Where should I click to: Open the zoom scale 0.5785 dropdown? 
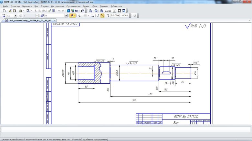[x=114, y=11]
